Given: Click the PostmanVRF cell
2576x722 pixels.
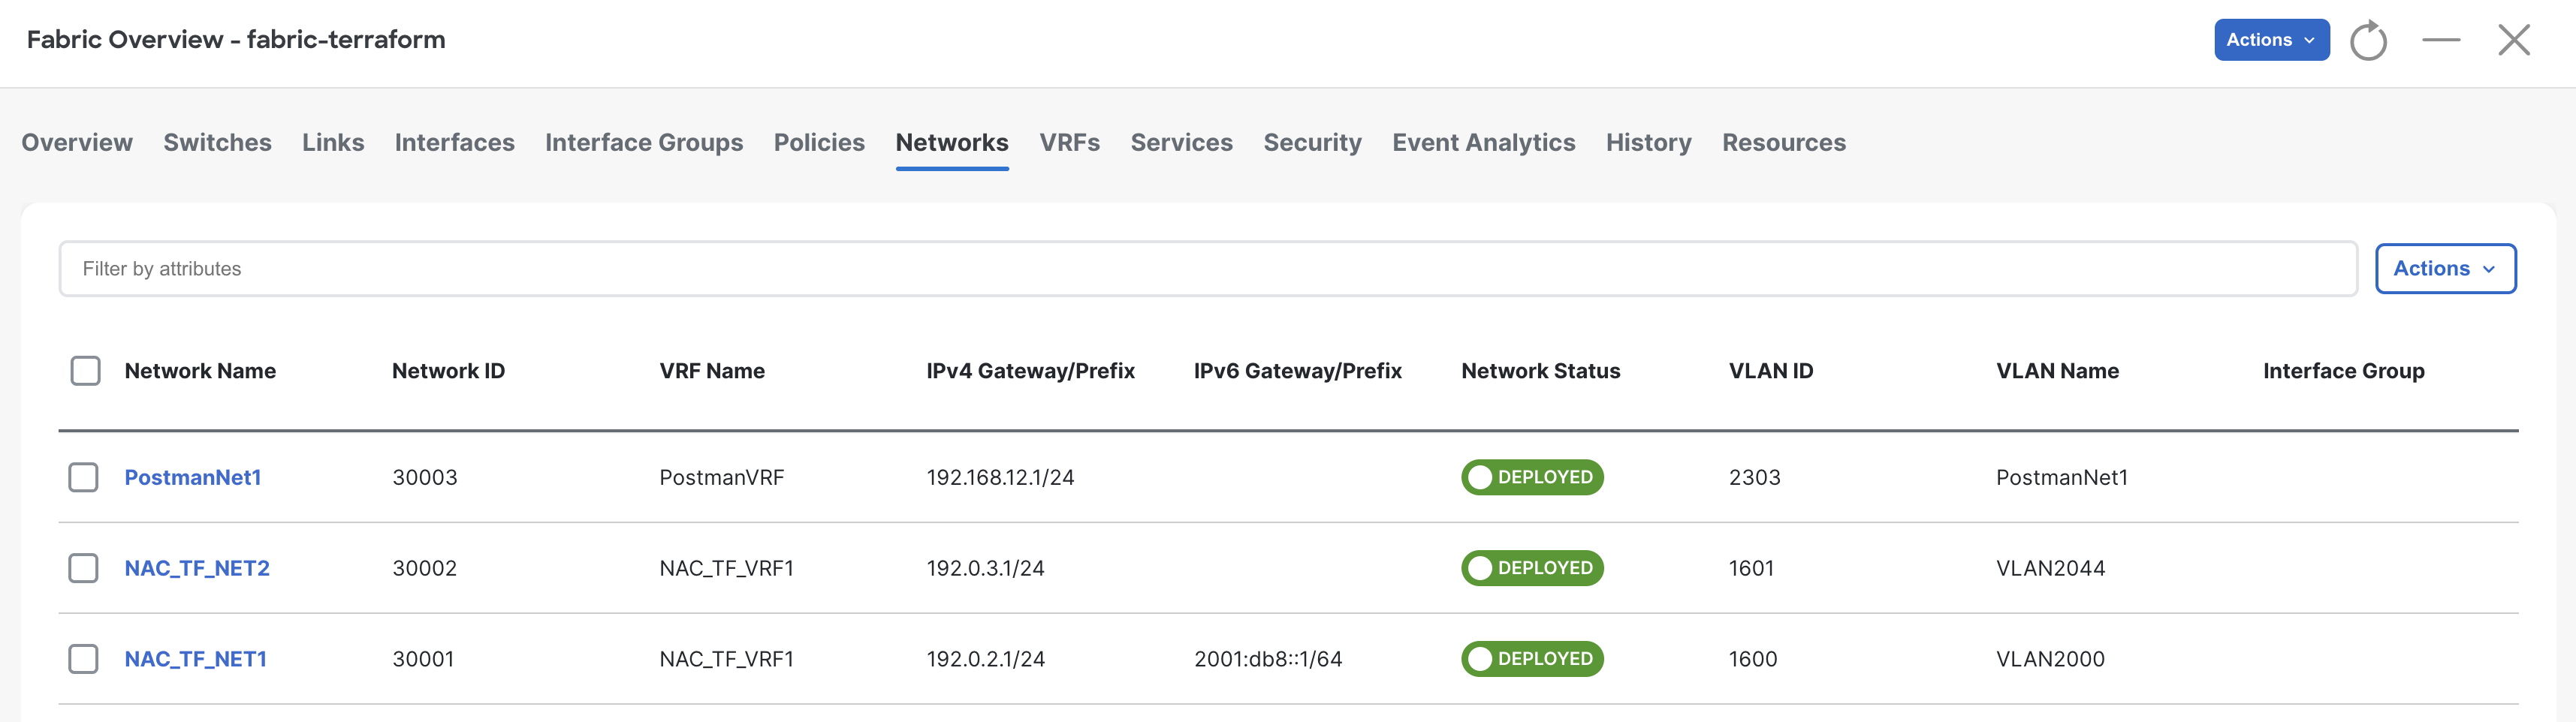Looking at the screenshot, I should coord(721,477).
